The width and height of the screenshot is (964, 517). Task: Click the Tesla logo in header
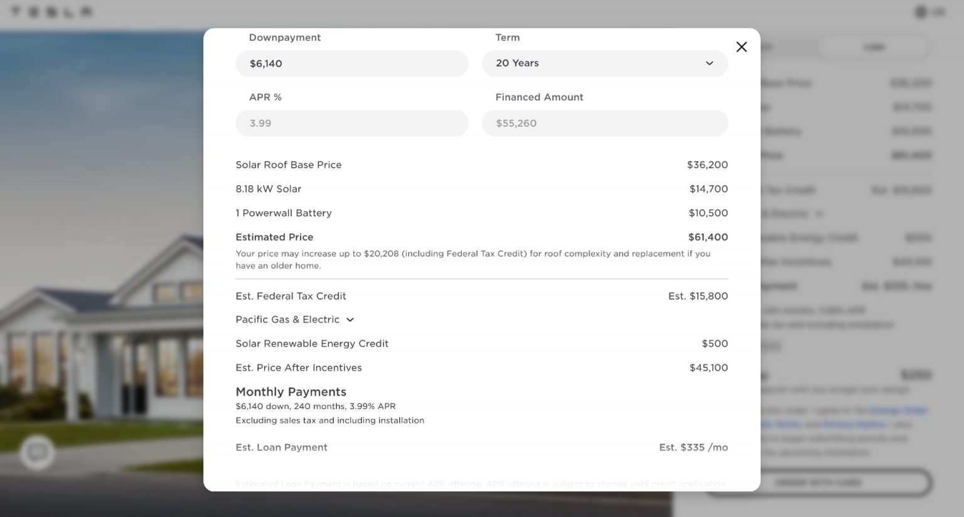click(x=52, y=12)
